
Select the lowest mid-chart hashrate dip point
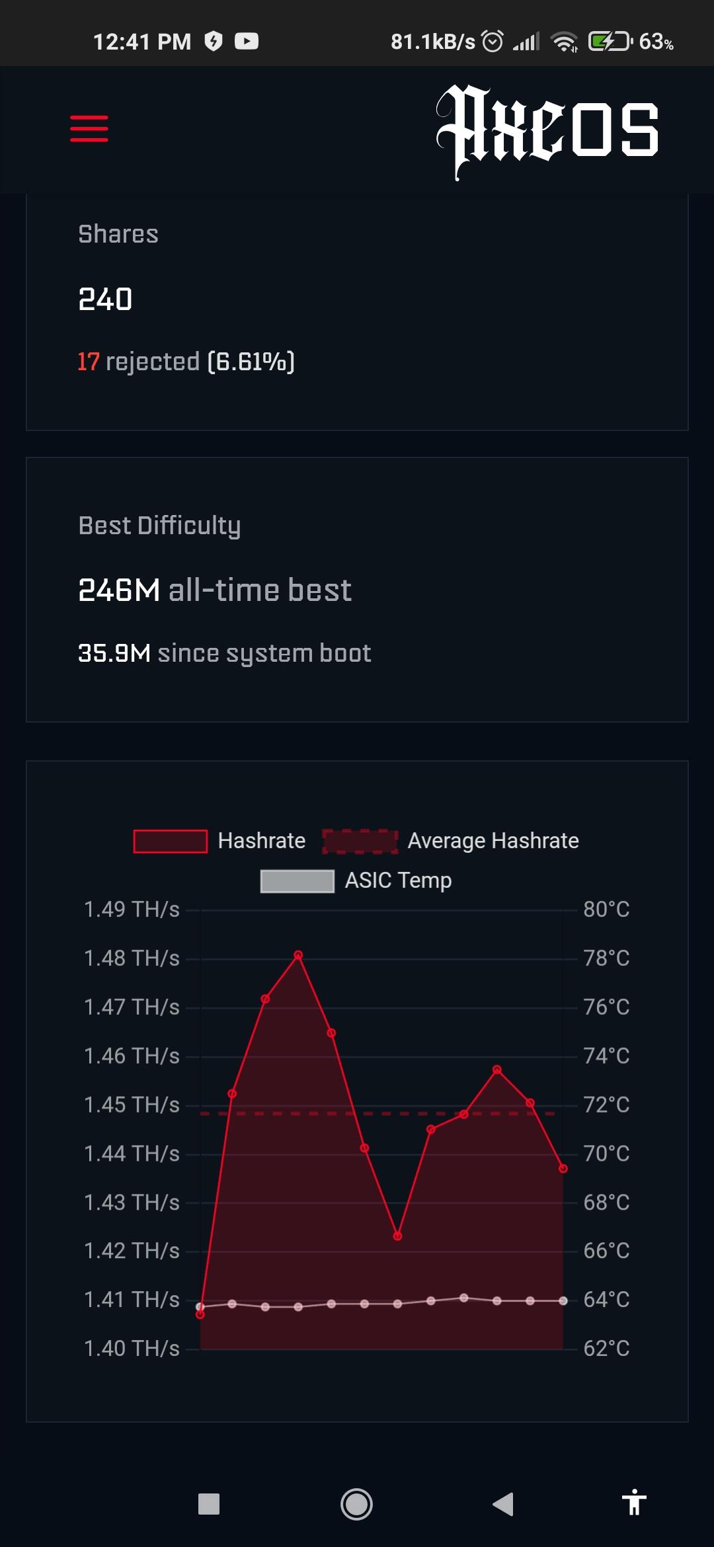click(x=397, y=1236)
